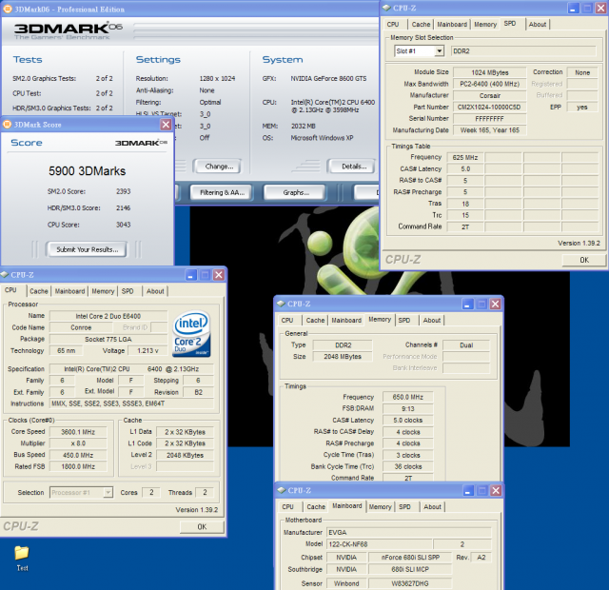Click CPU-Z SPD window title icon
The image size is (609, 590).
386,8
